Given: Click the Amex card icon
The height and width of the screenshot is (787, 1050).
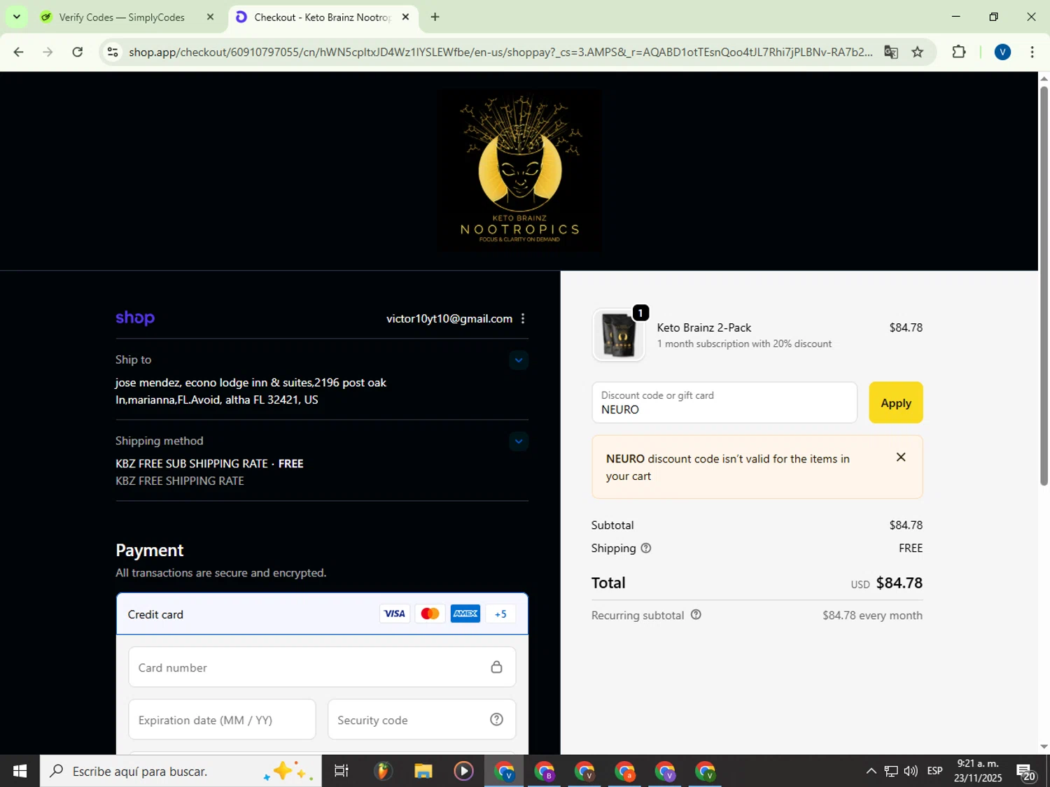Looking at the screenshot, I should click(465, 614).
